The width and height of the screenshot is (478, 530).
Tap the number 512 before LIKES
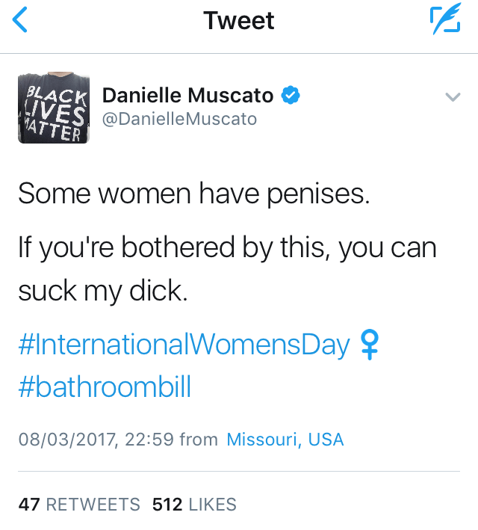coord(167,505)
